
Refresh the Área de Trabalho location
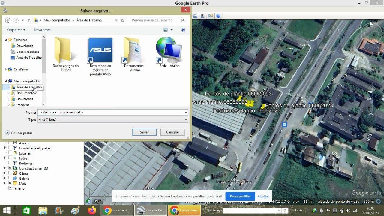coord(122,20)
